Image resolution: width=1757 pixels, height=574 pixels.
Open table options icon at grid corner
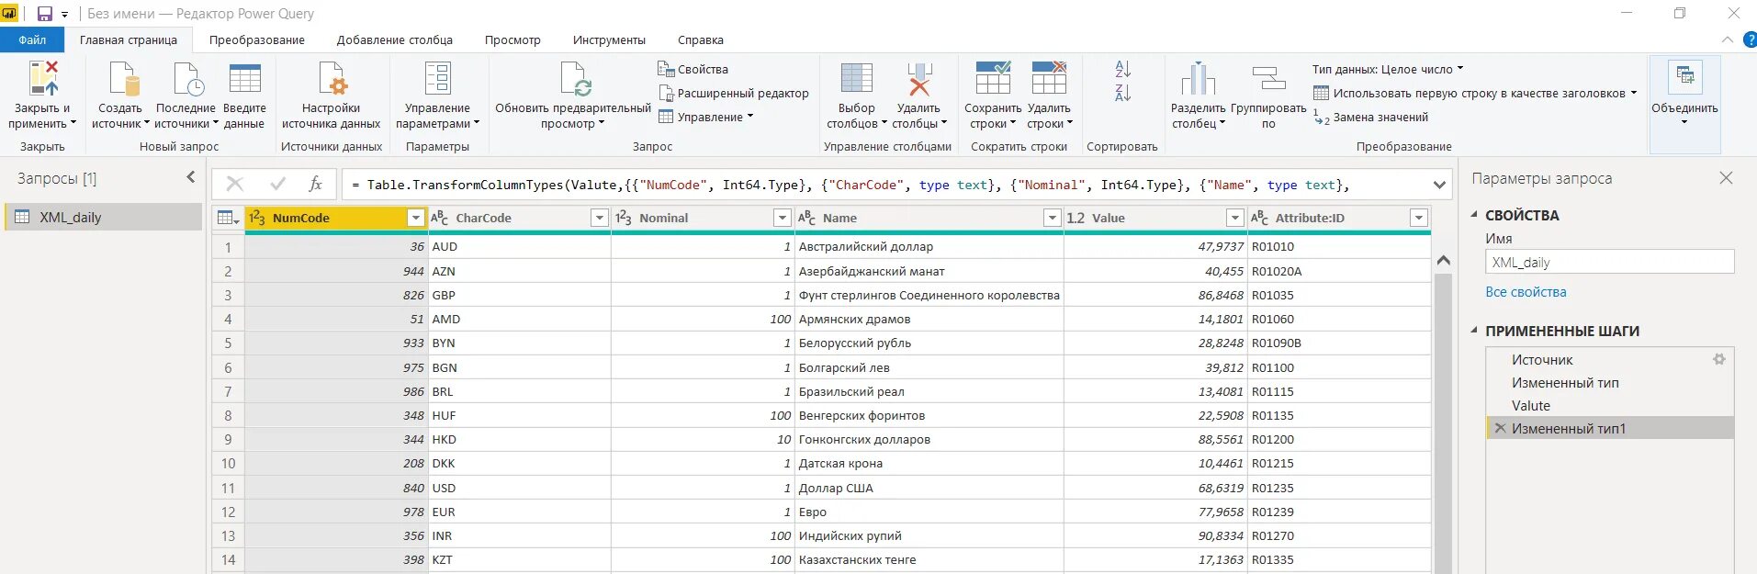click(x=228, y=218)
